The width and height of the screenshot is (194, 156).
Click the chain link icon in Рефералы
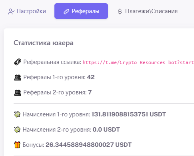pyautogui.click(x=66, y=12)
